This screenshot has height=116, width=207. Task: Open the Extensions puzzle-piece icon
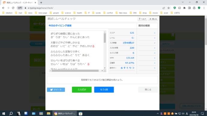point(184,8)
